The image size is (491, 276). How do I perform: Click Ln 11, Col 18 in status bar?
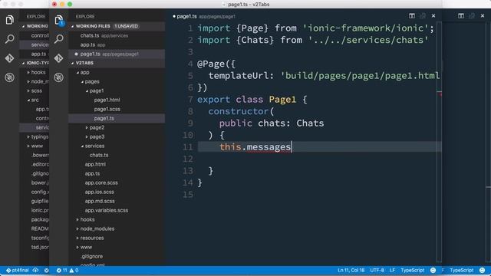(351, 270)
